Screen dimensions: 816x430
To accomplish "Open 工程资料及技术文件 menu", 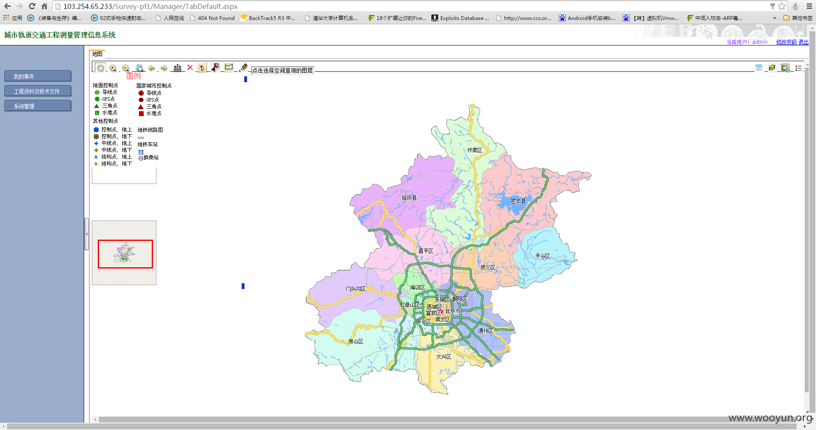I will 38,91.
